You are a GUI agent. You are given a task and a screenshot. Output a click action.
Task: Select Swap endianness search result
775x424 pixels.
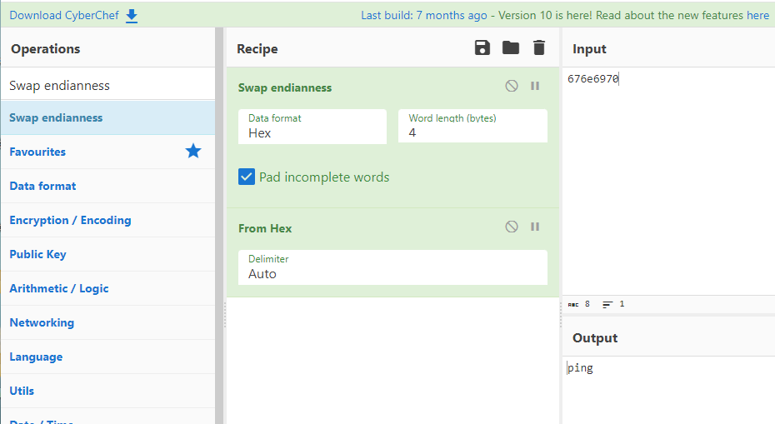point(107,117)
